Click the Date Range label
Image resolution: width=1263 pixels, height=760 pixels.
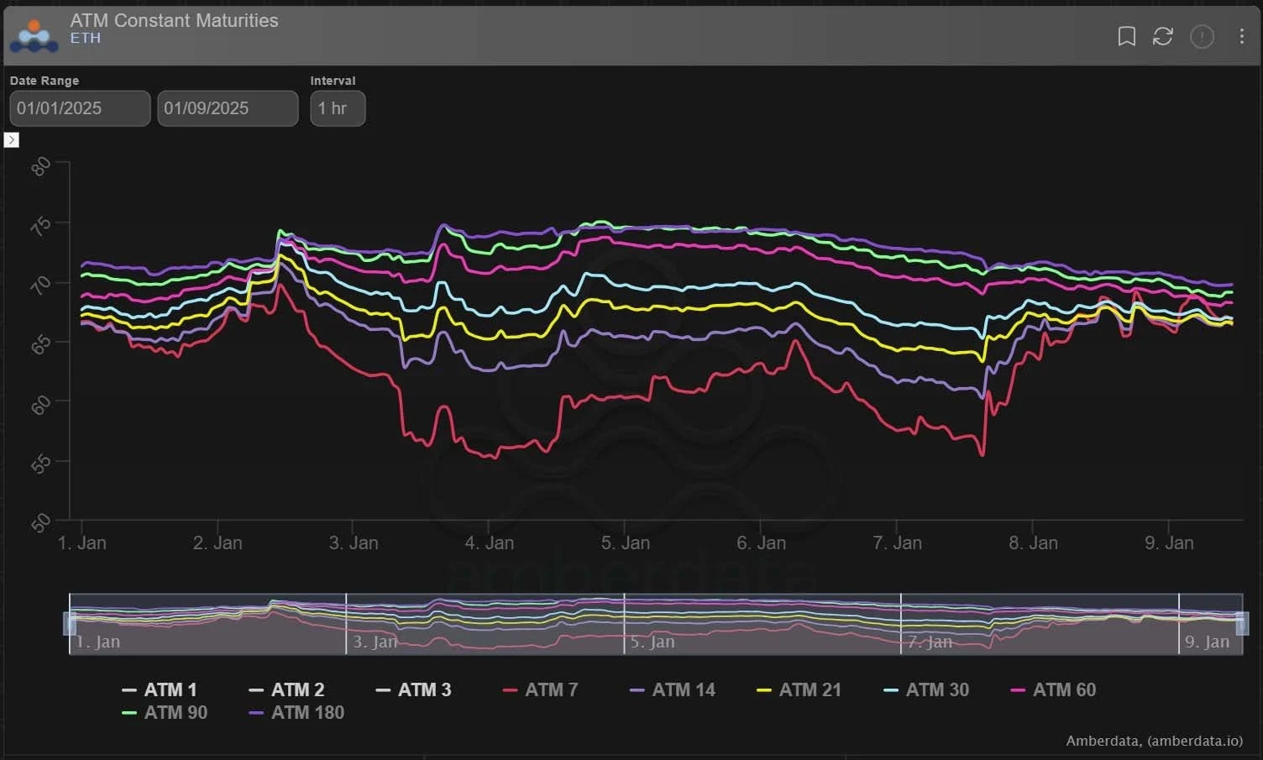pos(45,81)
